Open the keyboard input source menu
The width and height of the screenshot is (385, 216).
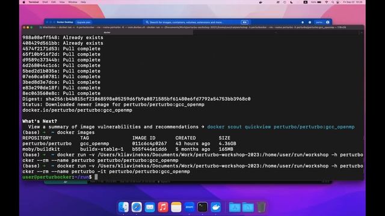[x=306, y=2]
